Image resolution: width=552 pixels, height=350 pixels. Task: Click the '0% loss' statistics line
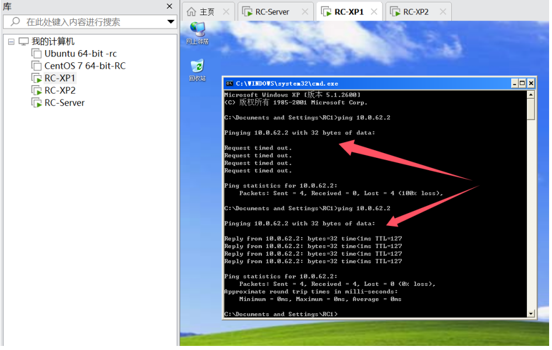point(337,284)
